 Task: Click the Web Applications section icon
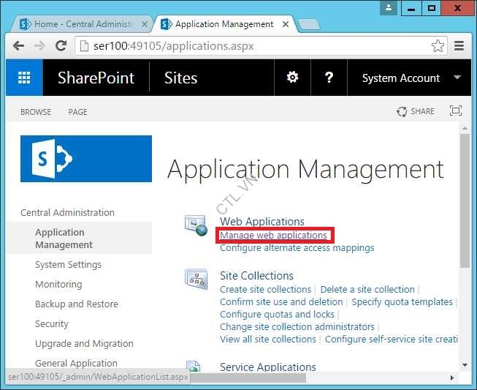(196, 225)
